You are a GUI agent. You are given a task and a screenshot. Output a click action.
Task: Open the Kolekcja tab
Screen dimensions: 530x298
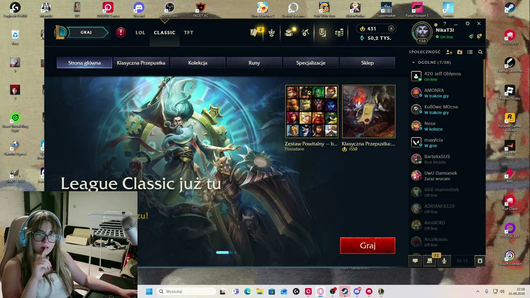coord(198,63)
